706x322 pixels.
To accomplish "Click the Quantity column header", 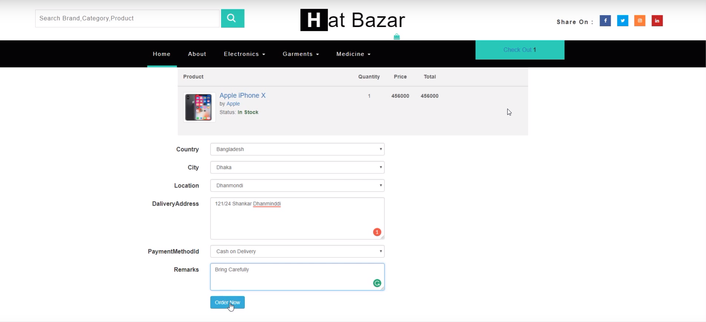I will tap(369, 77).
